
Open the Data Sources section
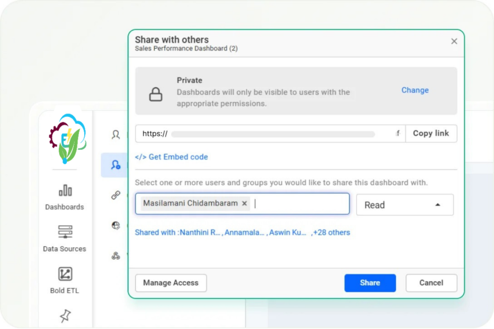point(65,238)
